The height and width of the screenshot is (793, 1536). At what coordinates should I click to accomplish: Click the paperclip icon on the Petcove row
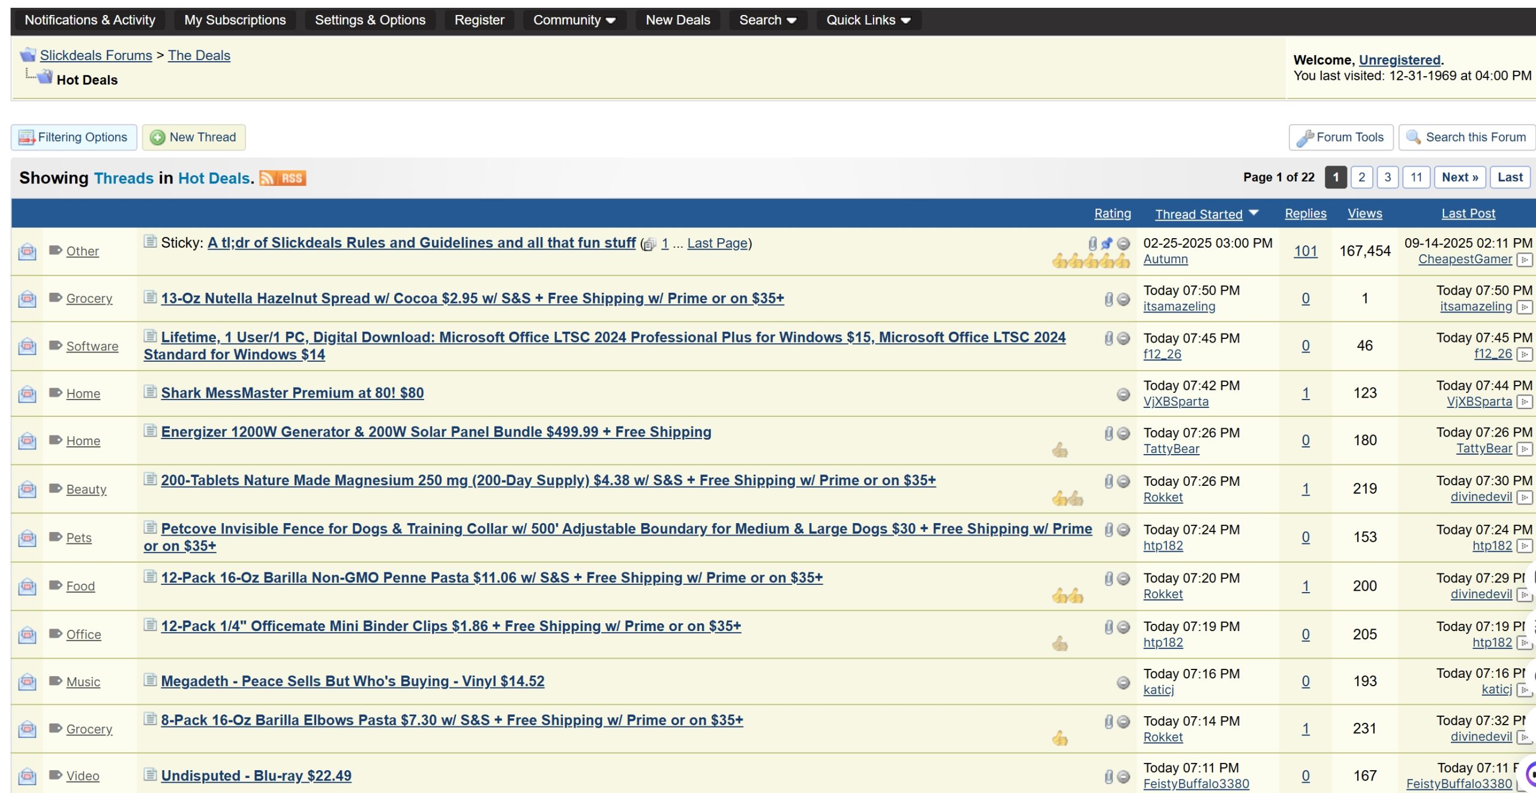pos(1109,530)
